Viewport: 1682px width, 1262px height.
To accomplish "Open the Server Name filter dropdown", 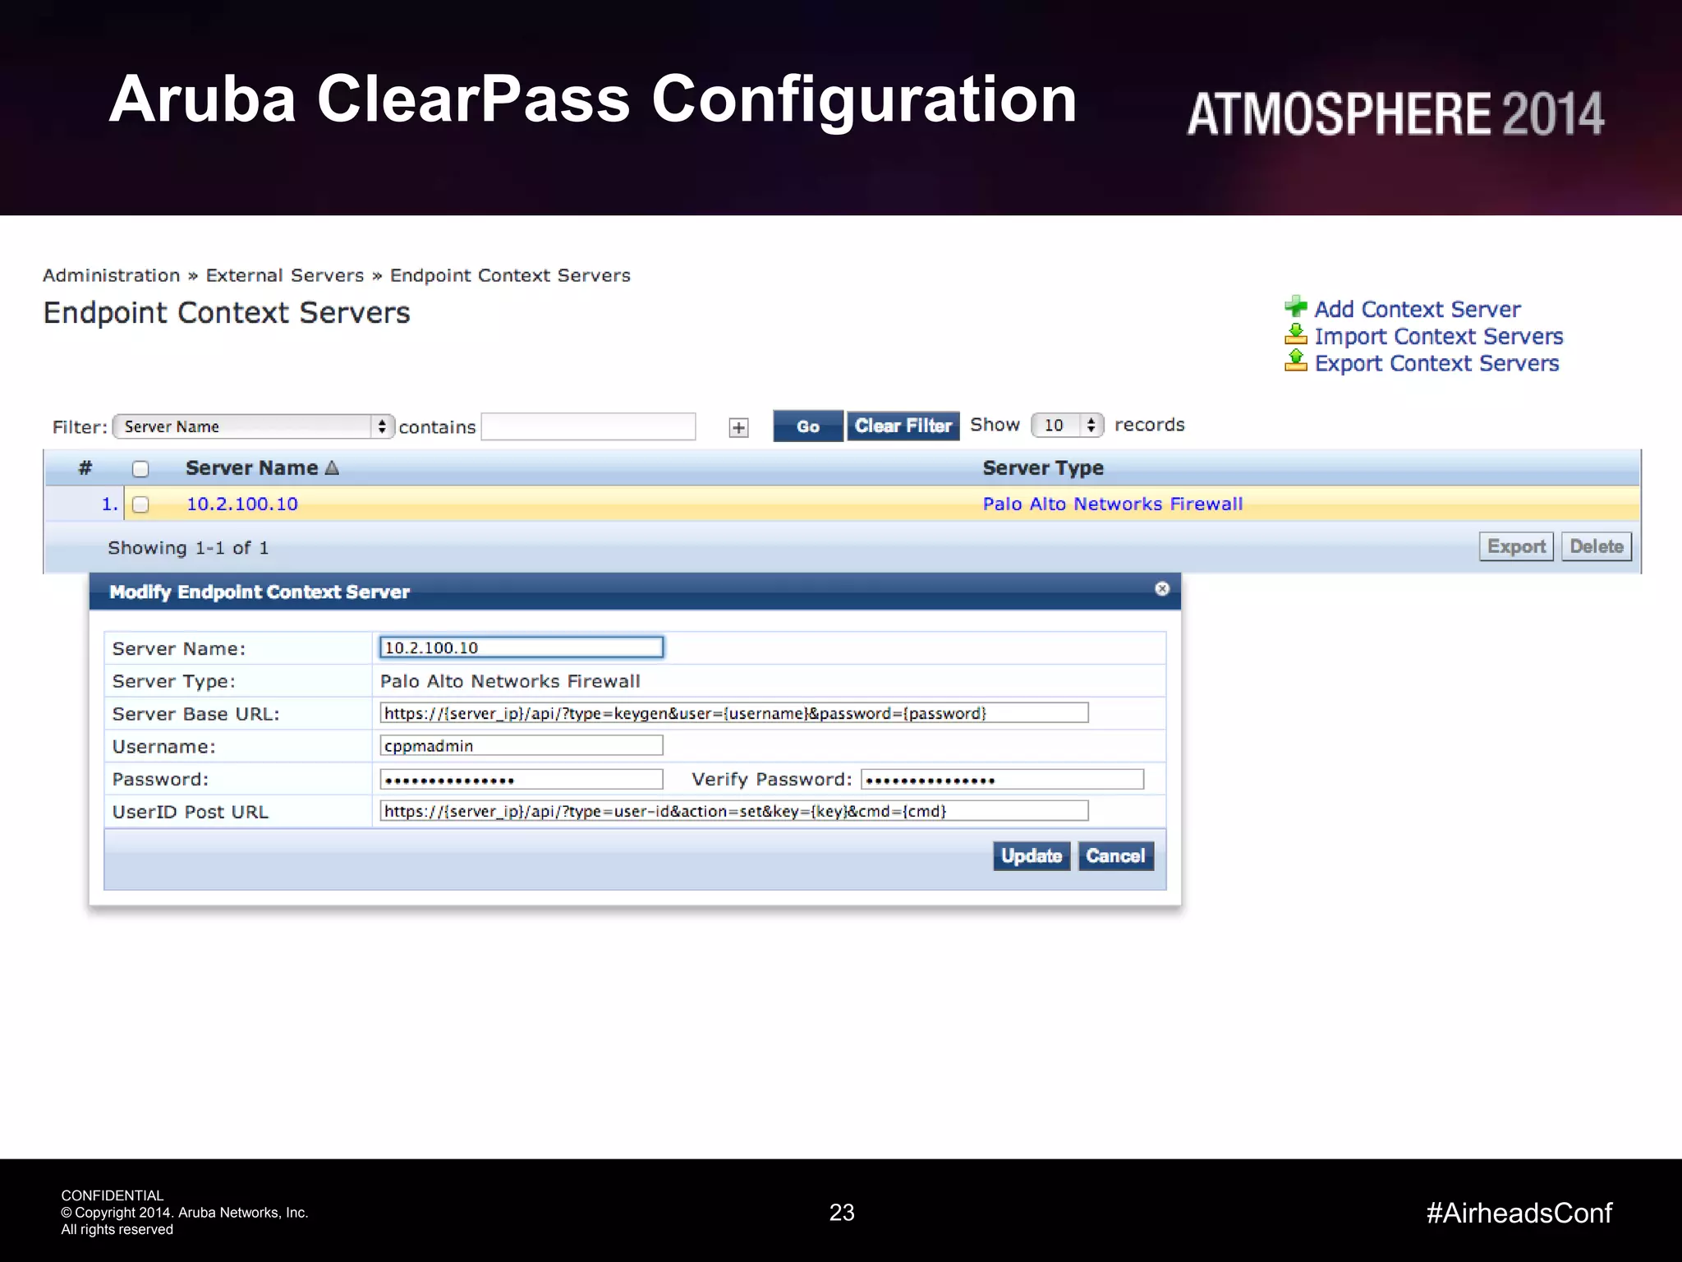I will coord(254,426).
